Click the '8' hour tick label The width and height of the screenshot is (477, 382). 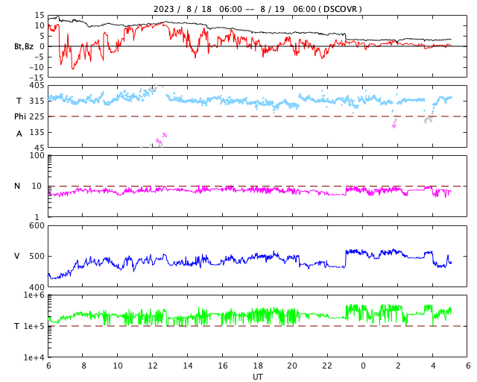pos(83,366)
